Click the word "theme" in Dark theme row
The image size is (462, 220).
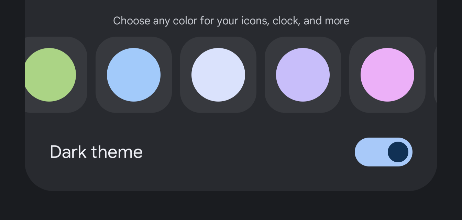(117, 152)
